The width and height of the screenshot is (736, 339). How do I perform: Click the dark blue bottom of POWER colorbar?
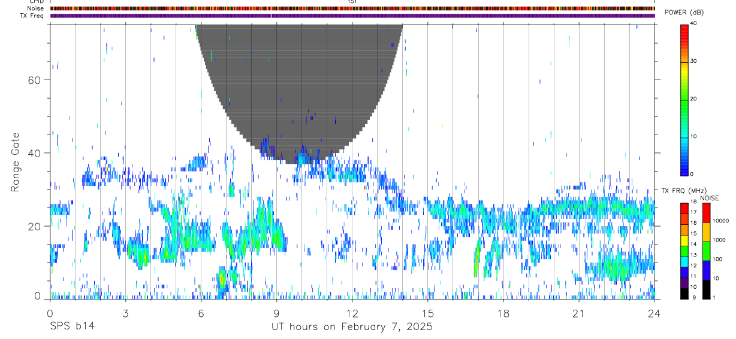point(684,169)
